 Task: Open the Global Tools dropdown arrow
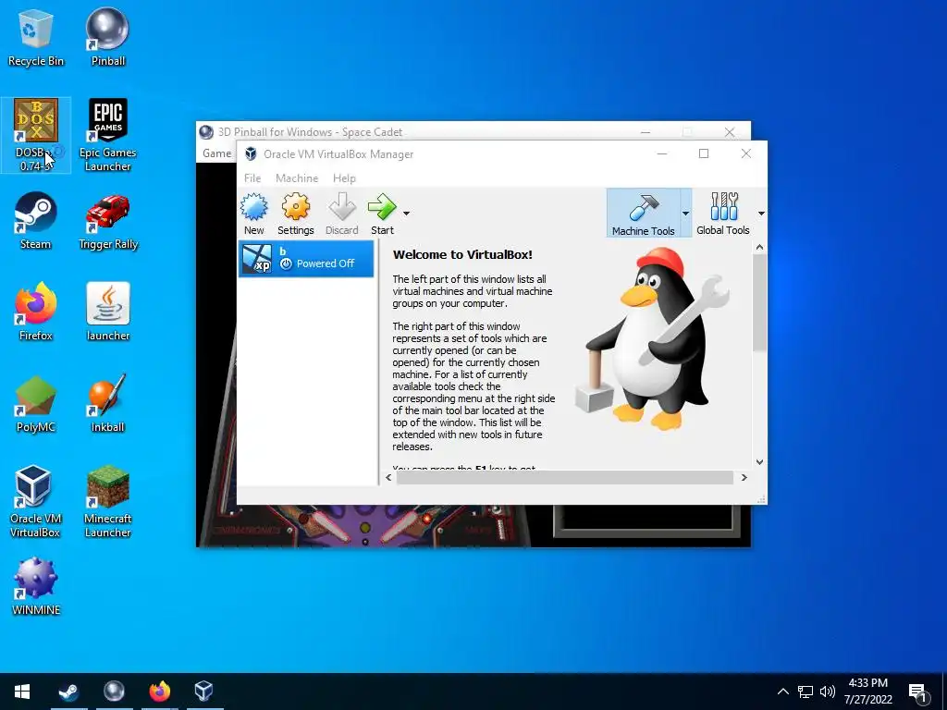[761, 214]
